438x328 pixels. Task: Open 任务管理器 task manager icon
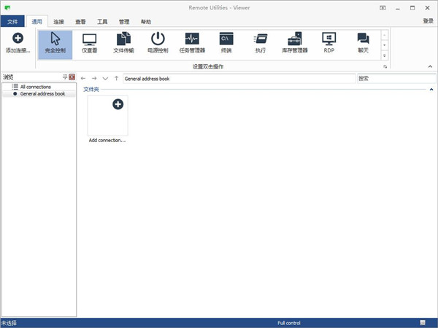pos(192,42)
